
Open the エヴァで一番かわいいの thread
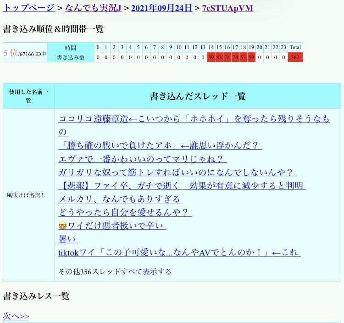pos(142,159)
